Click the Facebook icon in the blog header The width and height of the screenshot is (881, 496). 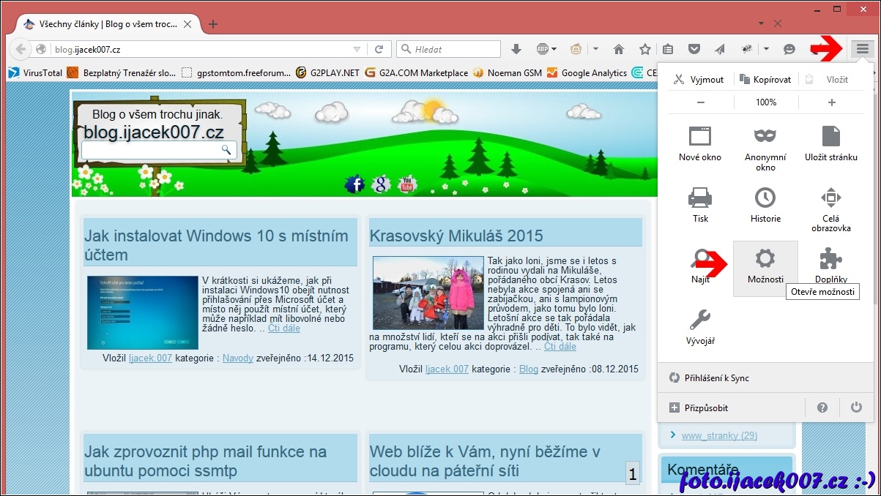[x=354, y=184]
